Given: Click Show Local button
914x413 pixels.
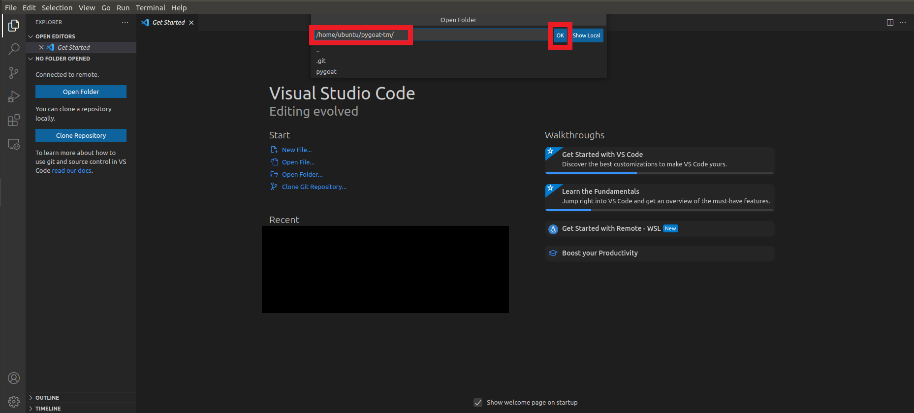Looking at the screenshot, I should (x=587, y=35).
